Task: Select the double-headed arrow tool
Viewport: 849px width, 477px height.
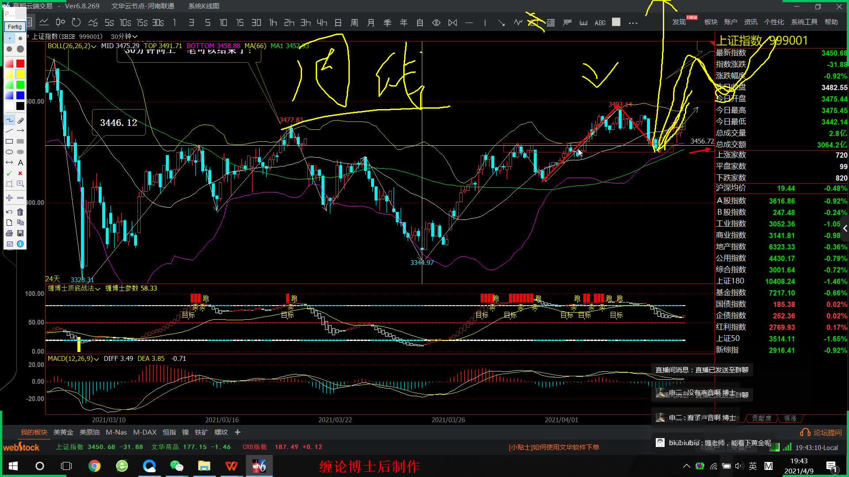Action: pyautogui.click(x=9, y=163)
